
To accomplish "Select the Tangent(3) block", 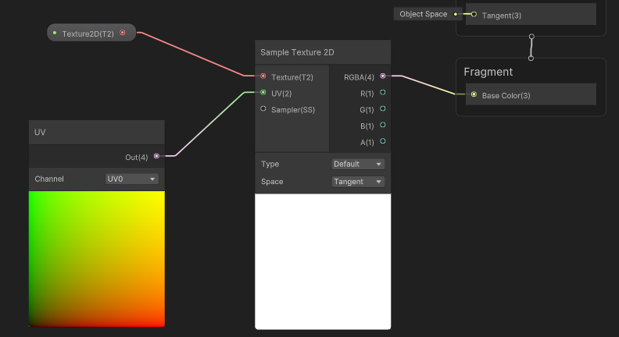I will click(531, 14).
